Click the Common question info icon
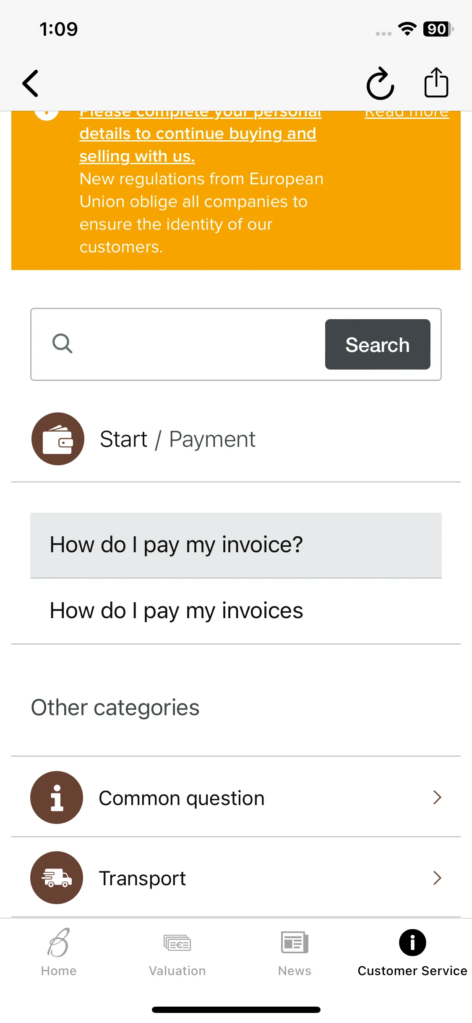 click(x=57, y=797)
